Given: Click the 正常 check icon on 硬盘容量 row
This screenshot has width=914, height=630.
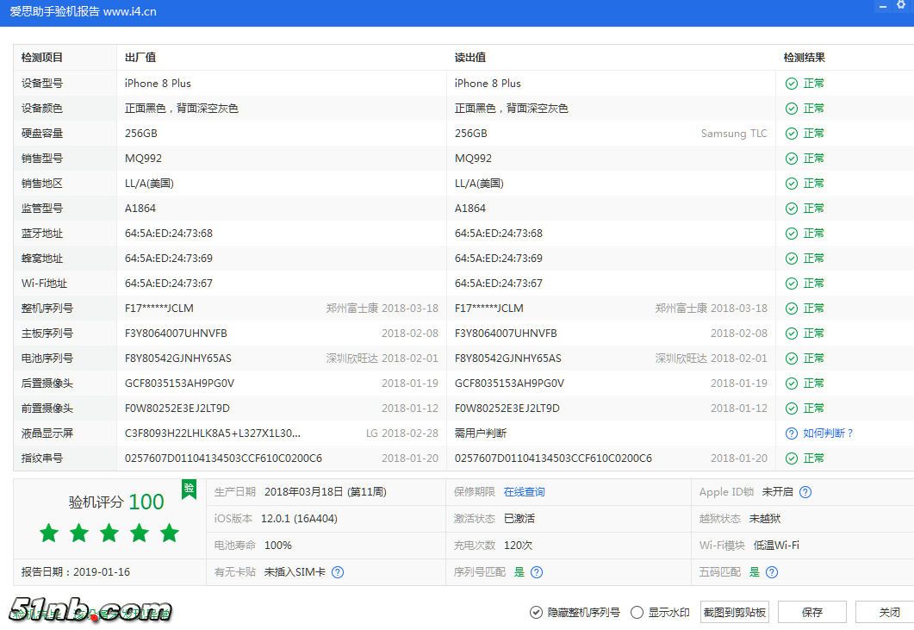Looking at the screenshot, I should point(791,133).
